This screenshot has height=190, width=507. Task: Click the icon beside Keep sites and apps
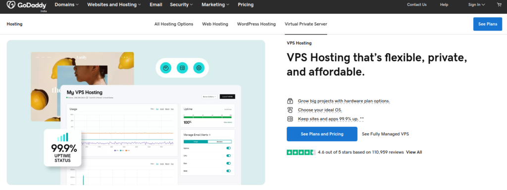[290, 119]
